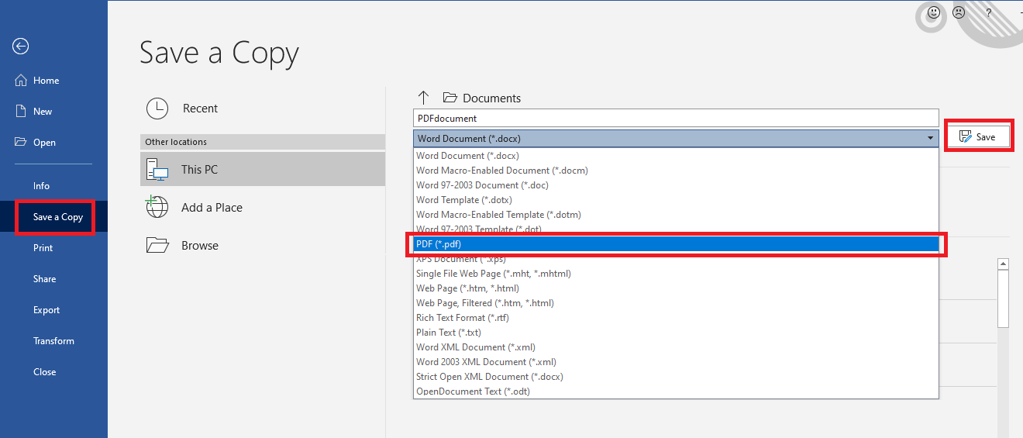Send a smile feedback via happy face icon
Image resolution: width=1023 pixels, height=438 pixels.
tap(934, 12)
